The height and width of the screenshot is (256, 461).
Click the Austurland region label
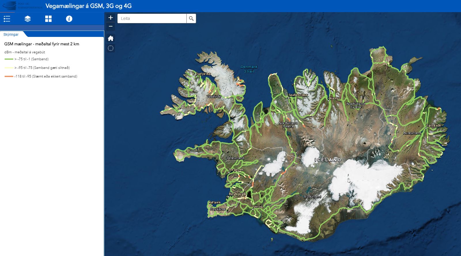pos(412,133)
